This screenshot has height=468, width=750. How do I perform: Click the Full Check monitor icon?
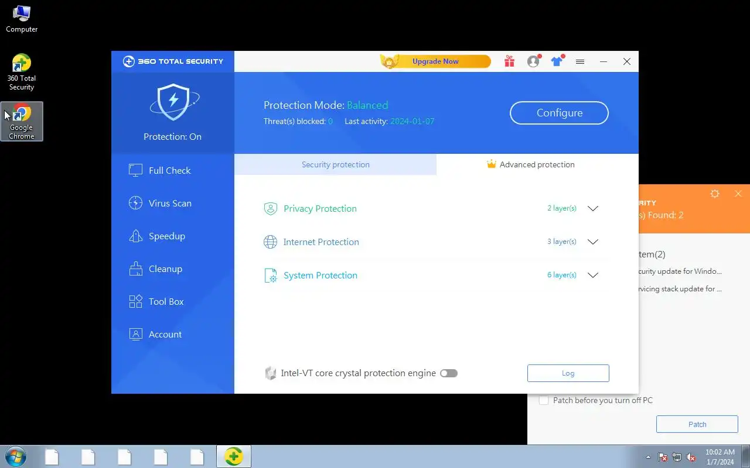(x=135, y=170)
